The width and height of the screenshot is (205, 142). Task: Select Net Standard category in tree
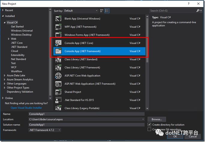pos(18,59)
